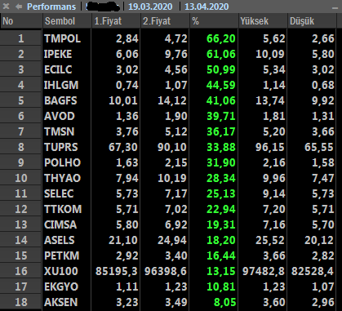The image size is (342, 311).
Task: Select the TTKOM symbol
Action: pos(63,209)
